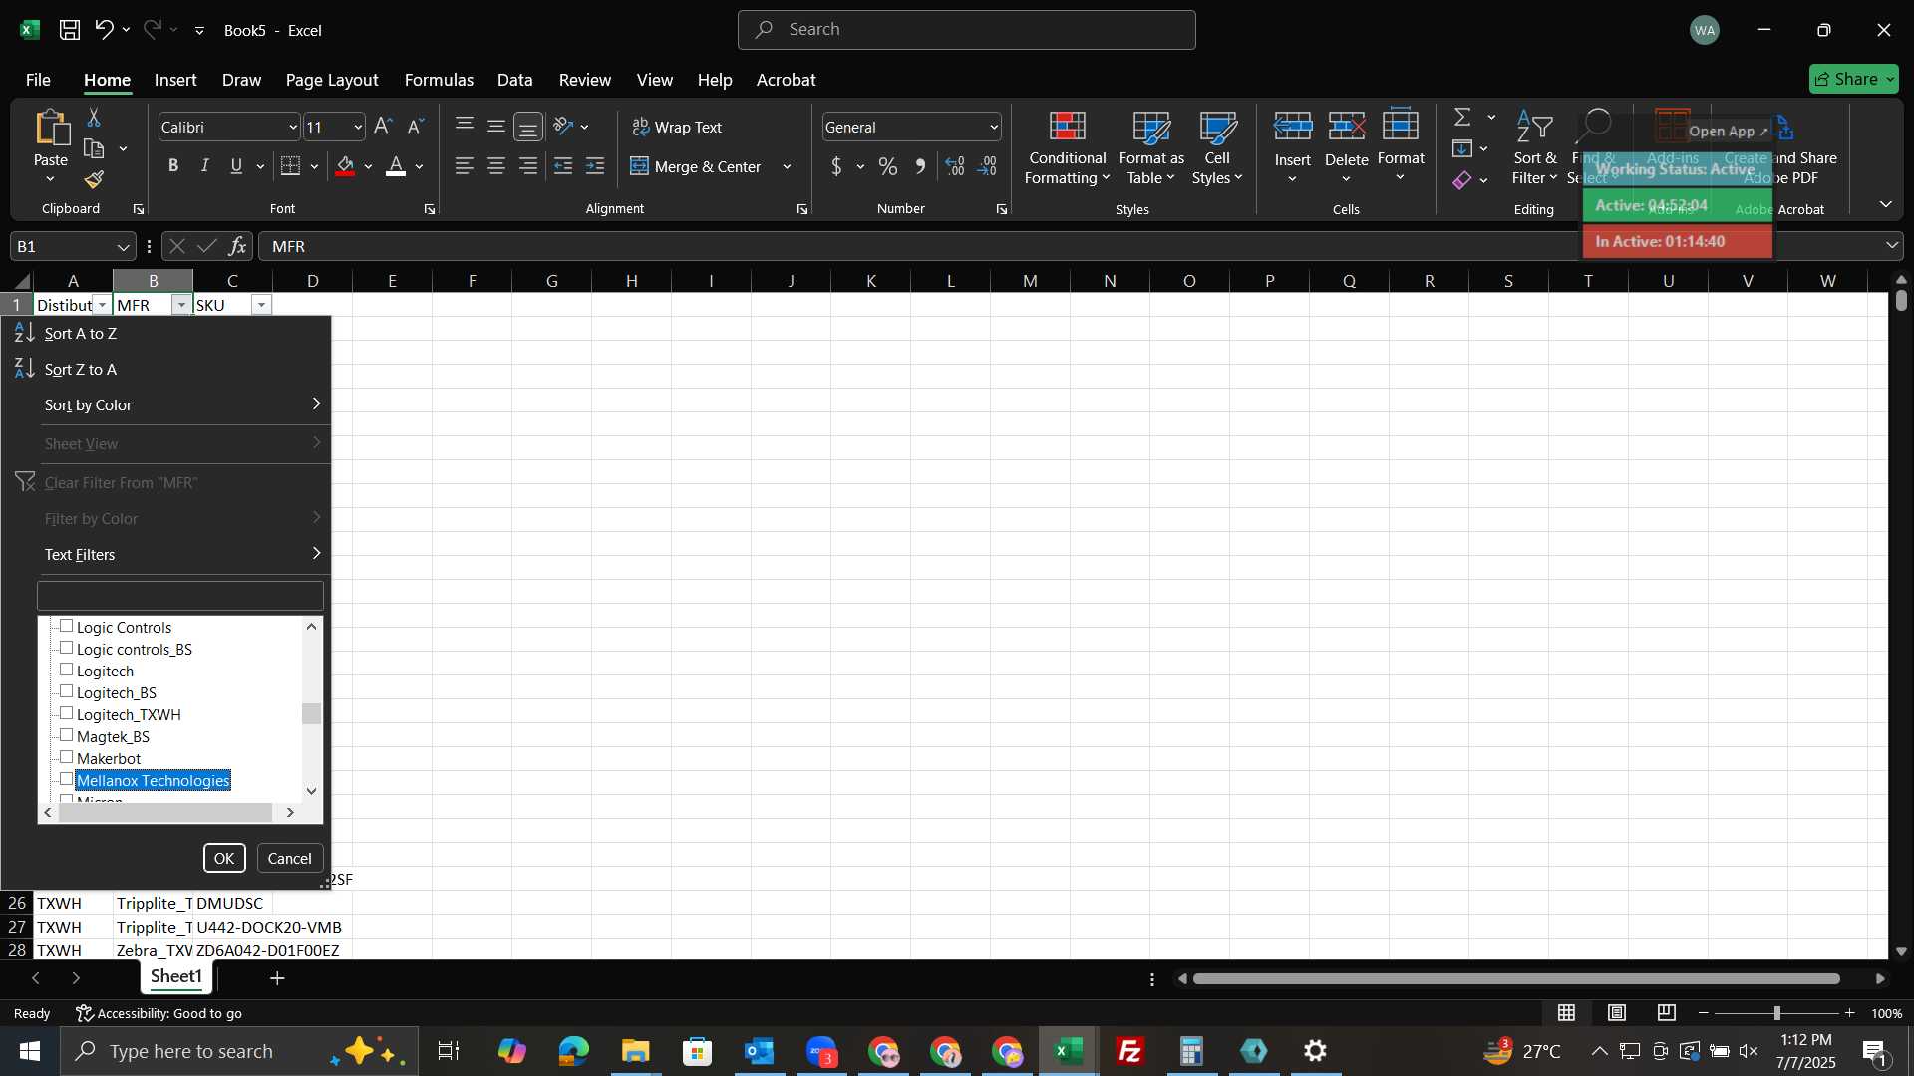This screenshot has width=1914, height=1076.
Task: Click the Share button
Action: pos(1853,79)
